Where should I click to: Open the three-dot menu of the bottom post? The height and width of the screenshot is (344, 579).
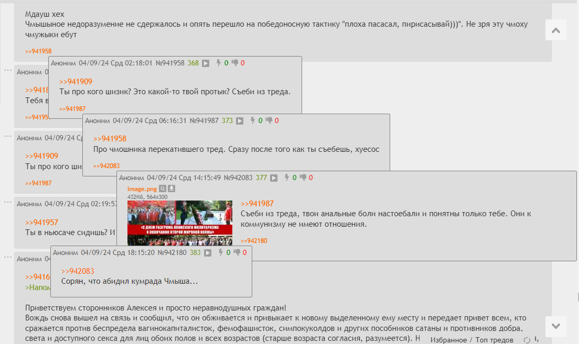8,257
